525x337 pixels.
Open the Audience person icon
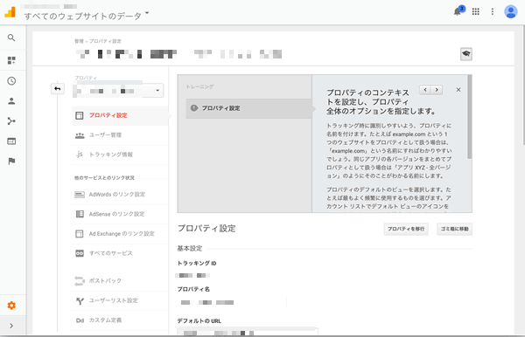pos(11,101)
